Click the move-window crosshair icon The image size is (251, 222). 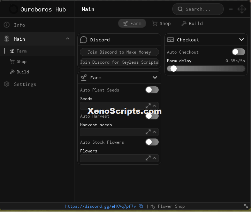pos(242,9)
